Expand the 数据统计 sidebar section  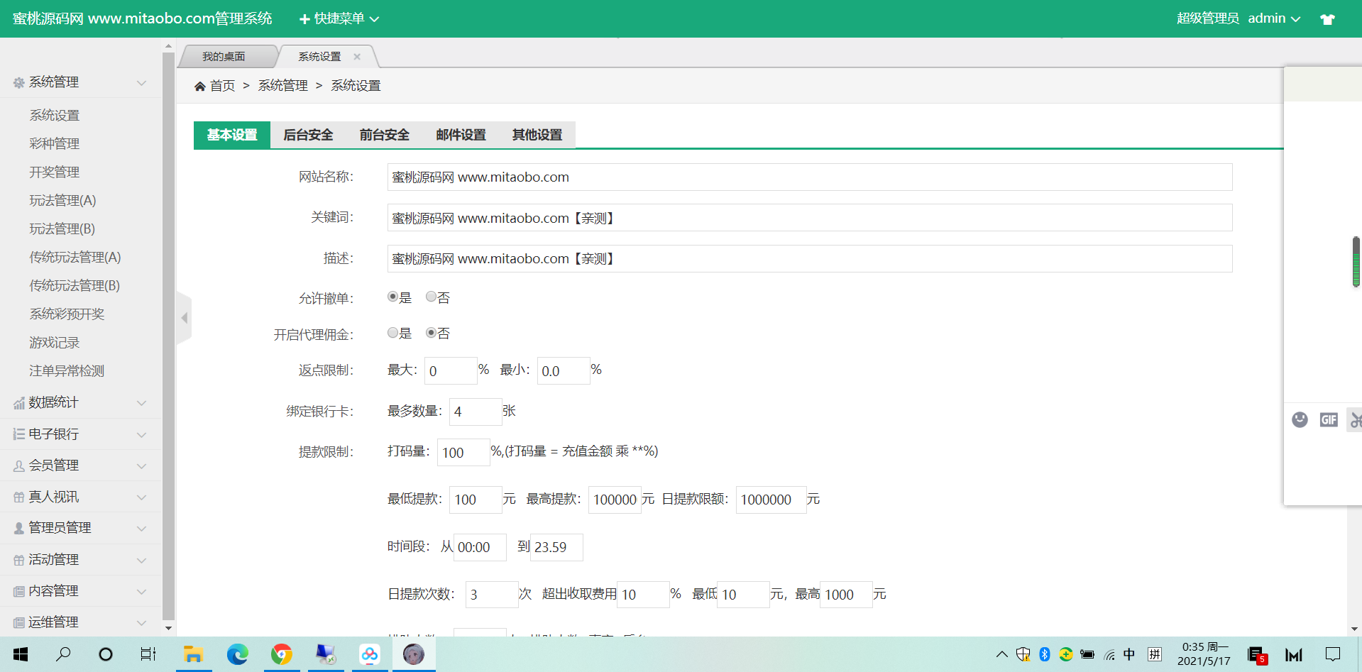[x=81, y=403]
